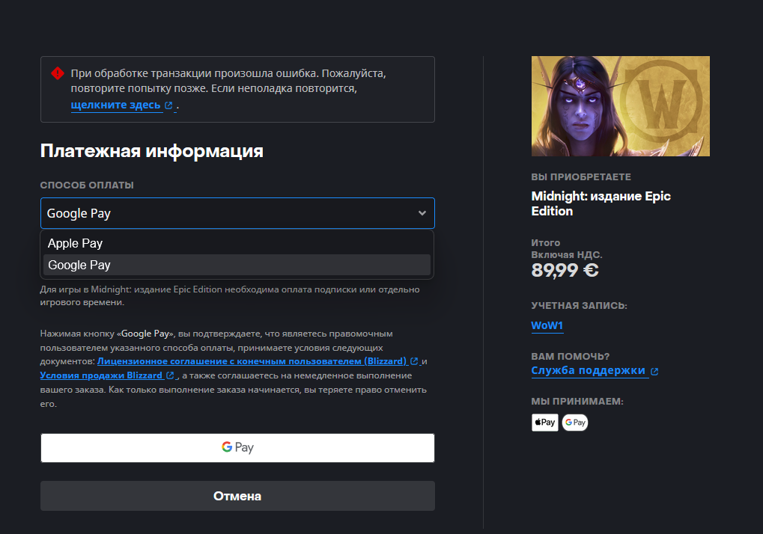This screenshot has height=534, width=763.
Task: Open the WoW1 account link
Action: (547, 325)
